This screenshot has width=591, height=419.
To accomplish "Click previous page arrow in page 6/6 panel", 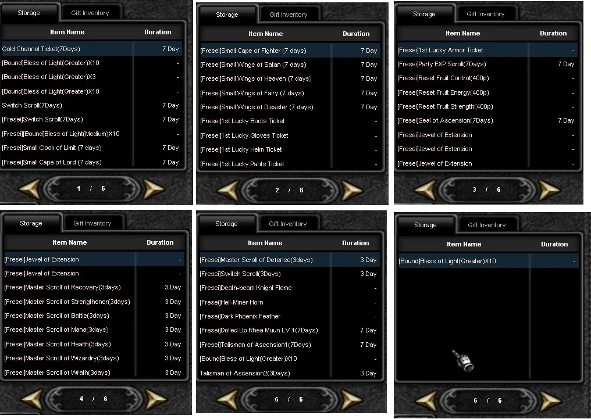I will click(426, 401).
